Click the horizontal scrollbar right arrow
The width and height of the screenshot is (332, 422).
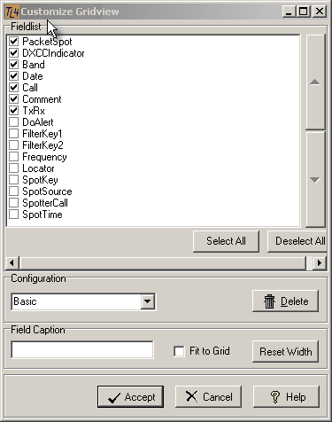[320, 262]
